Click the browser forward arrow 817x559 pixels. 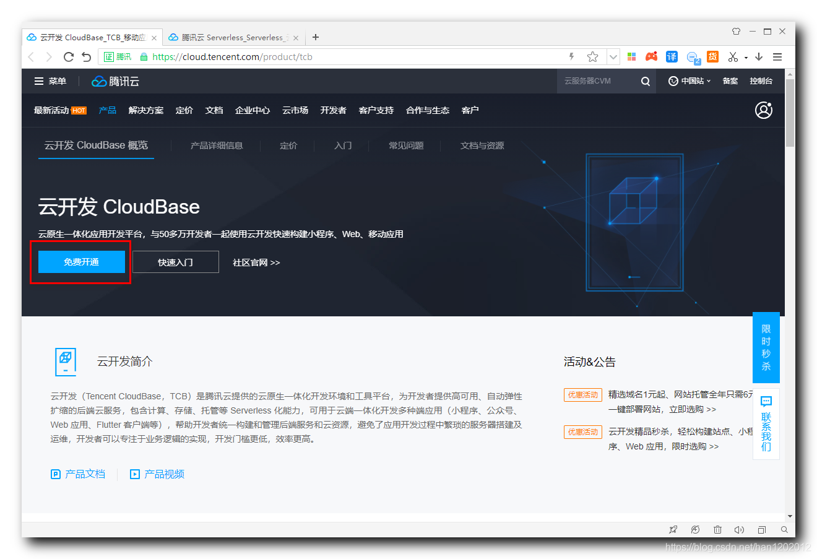[49, 57]
